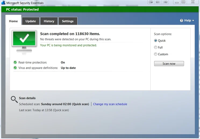Screen dimensions: 200x139
Task: Minimize the Security Essentials window
Action: [177, 2]
